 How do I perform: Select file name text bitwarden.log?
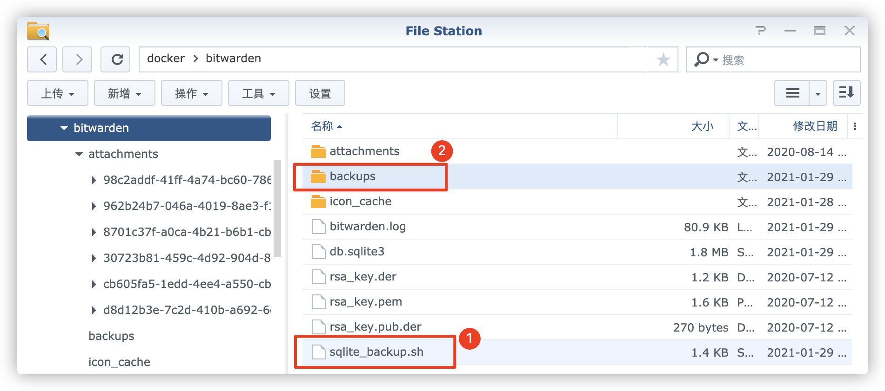tap(368, 227)
